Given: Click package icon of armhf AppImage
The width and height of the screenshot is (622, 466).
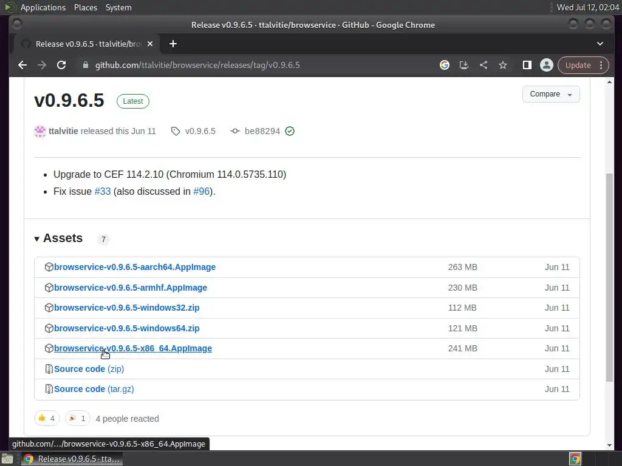Looking at the screenshot, I should [49, 288].
